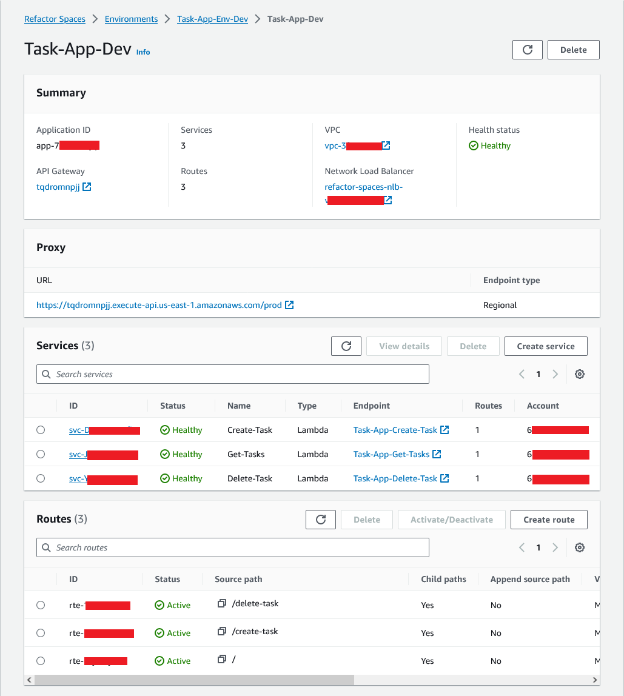Click the Info link beside title
624x696 pixels.
click(143, 52)
